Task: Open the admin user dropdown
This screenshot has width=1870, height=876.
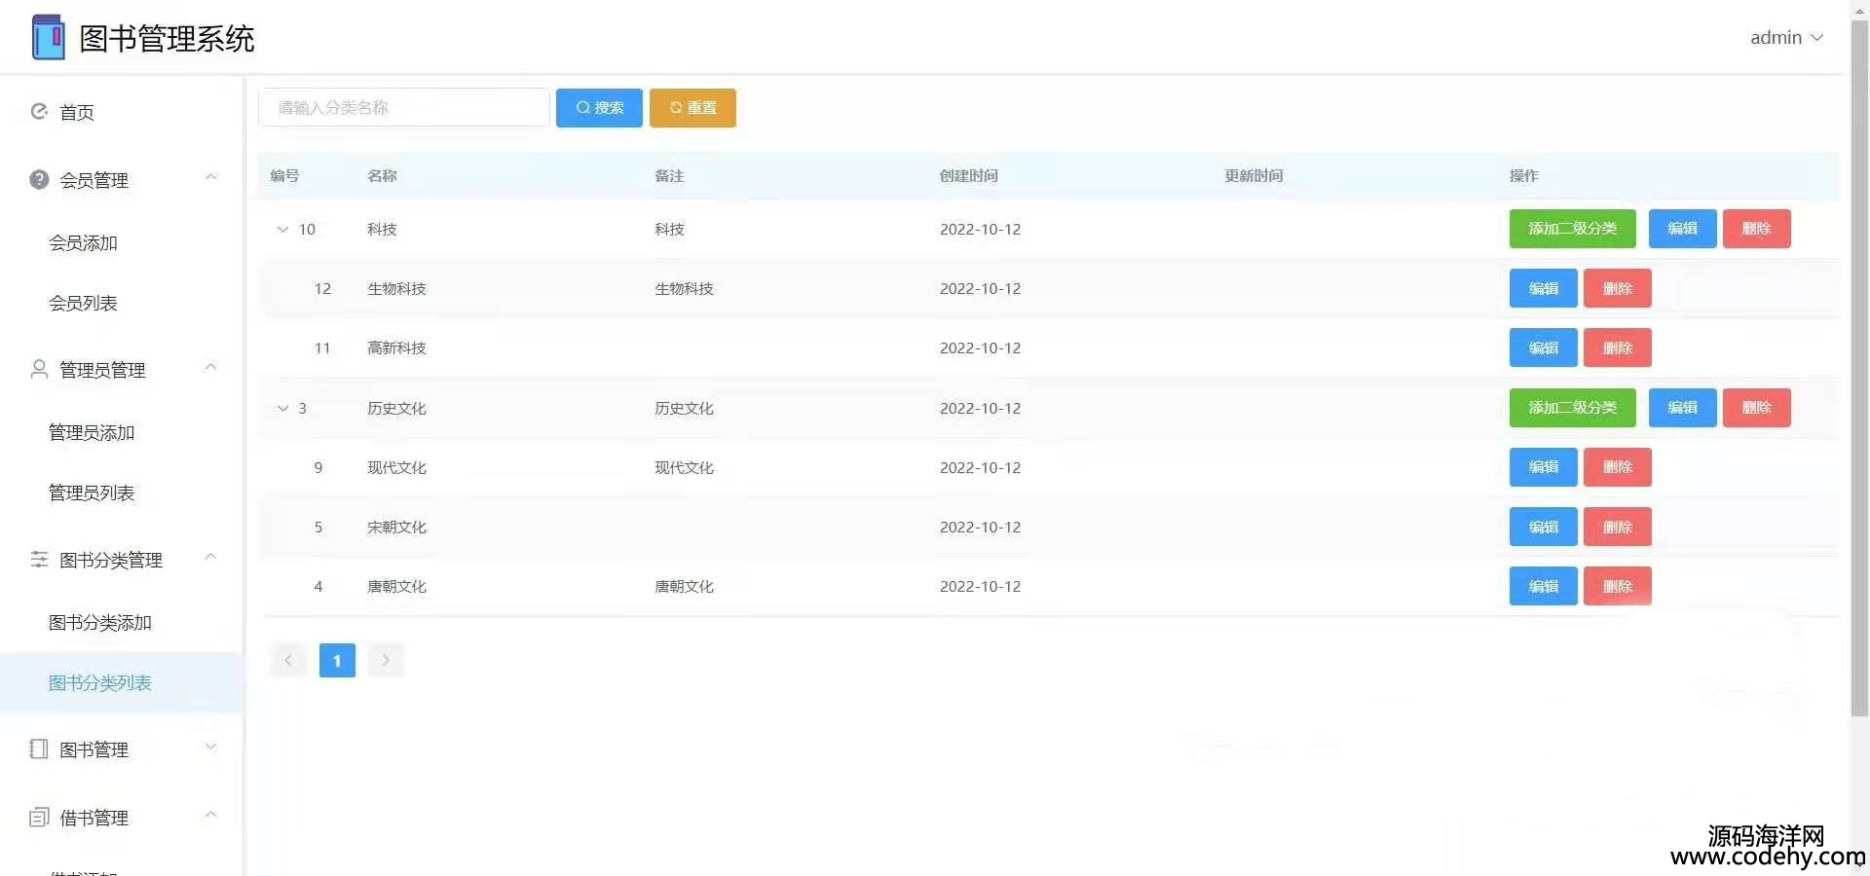Action: (1785, 38)
